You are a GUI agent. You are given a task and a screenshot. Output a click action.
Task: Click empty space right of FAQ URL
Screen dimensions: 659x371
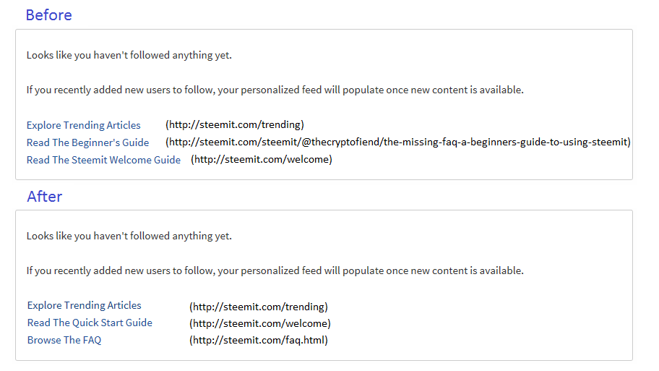coord(479,340)
